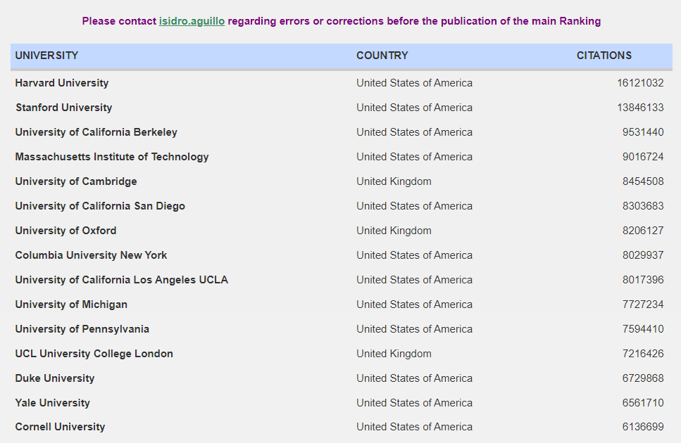The image size is (681, 443).
Task: Click United Kingdom beside University of Oxford
Action: pyautogui.click(x=394, y=231)
